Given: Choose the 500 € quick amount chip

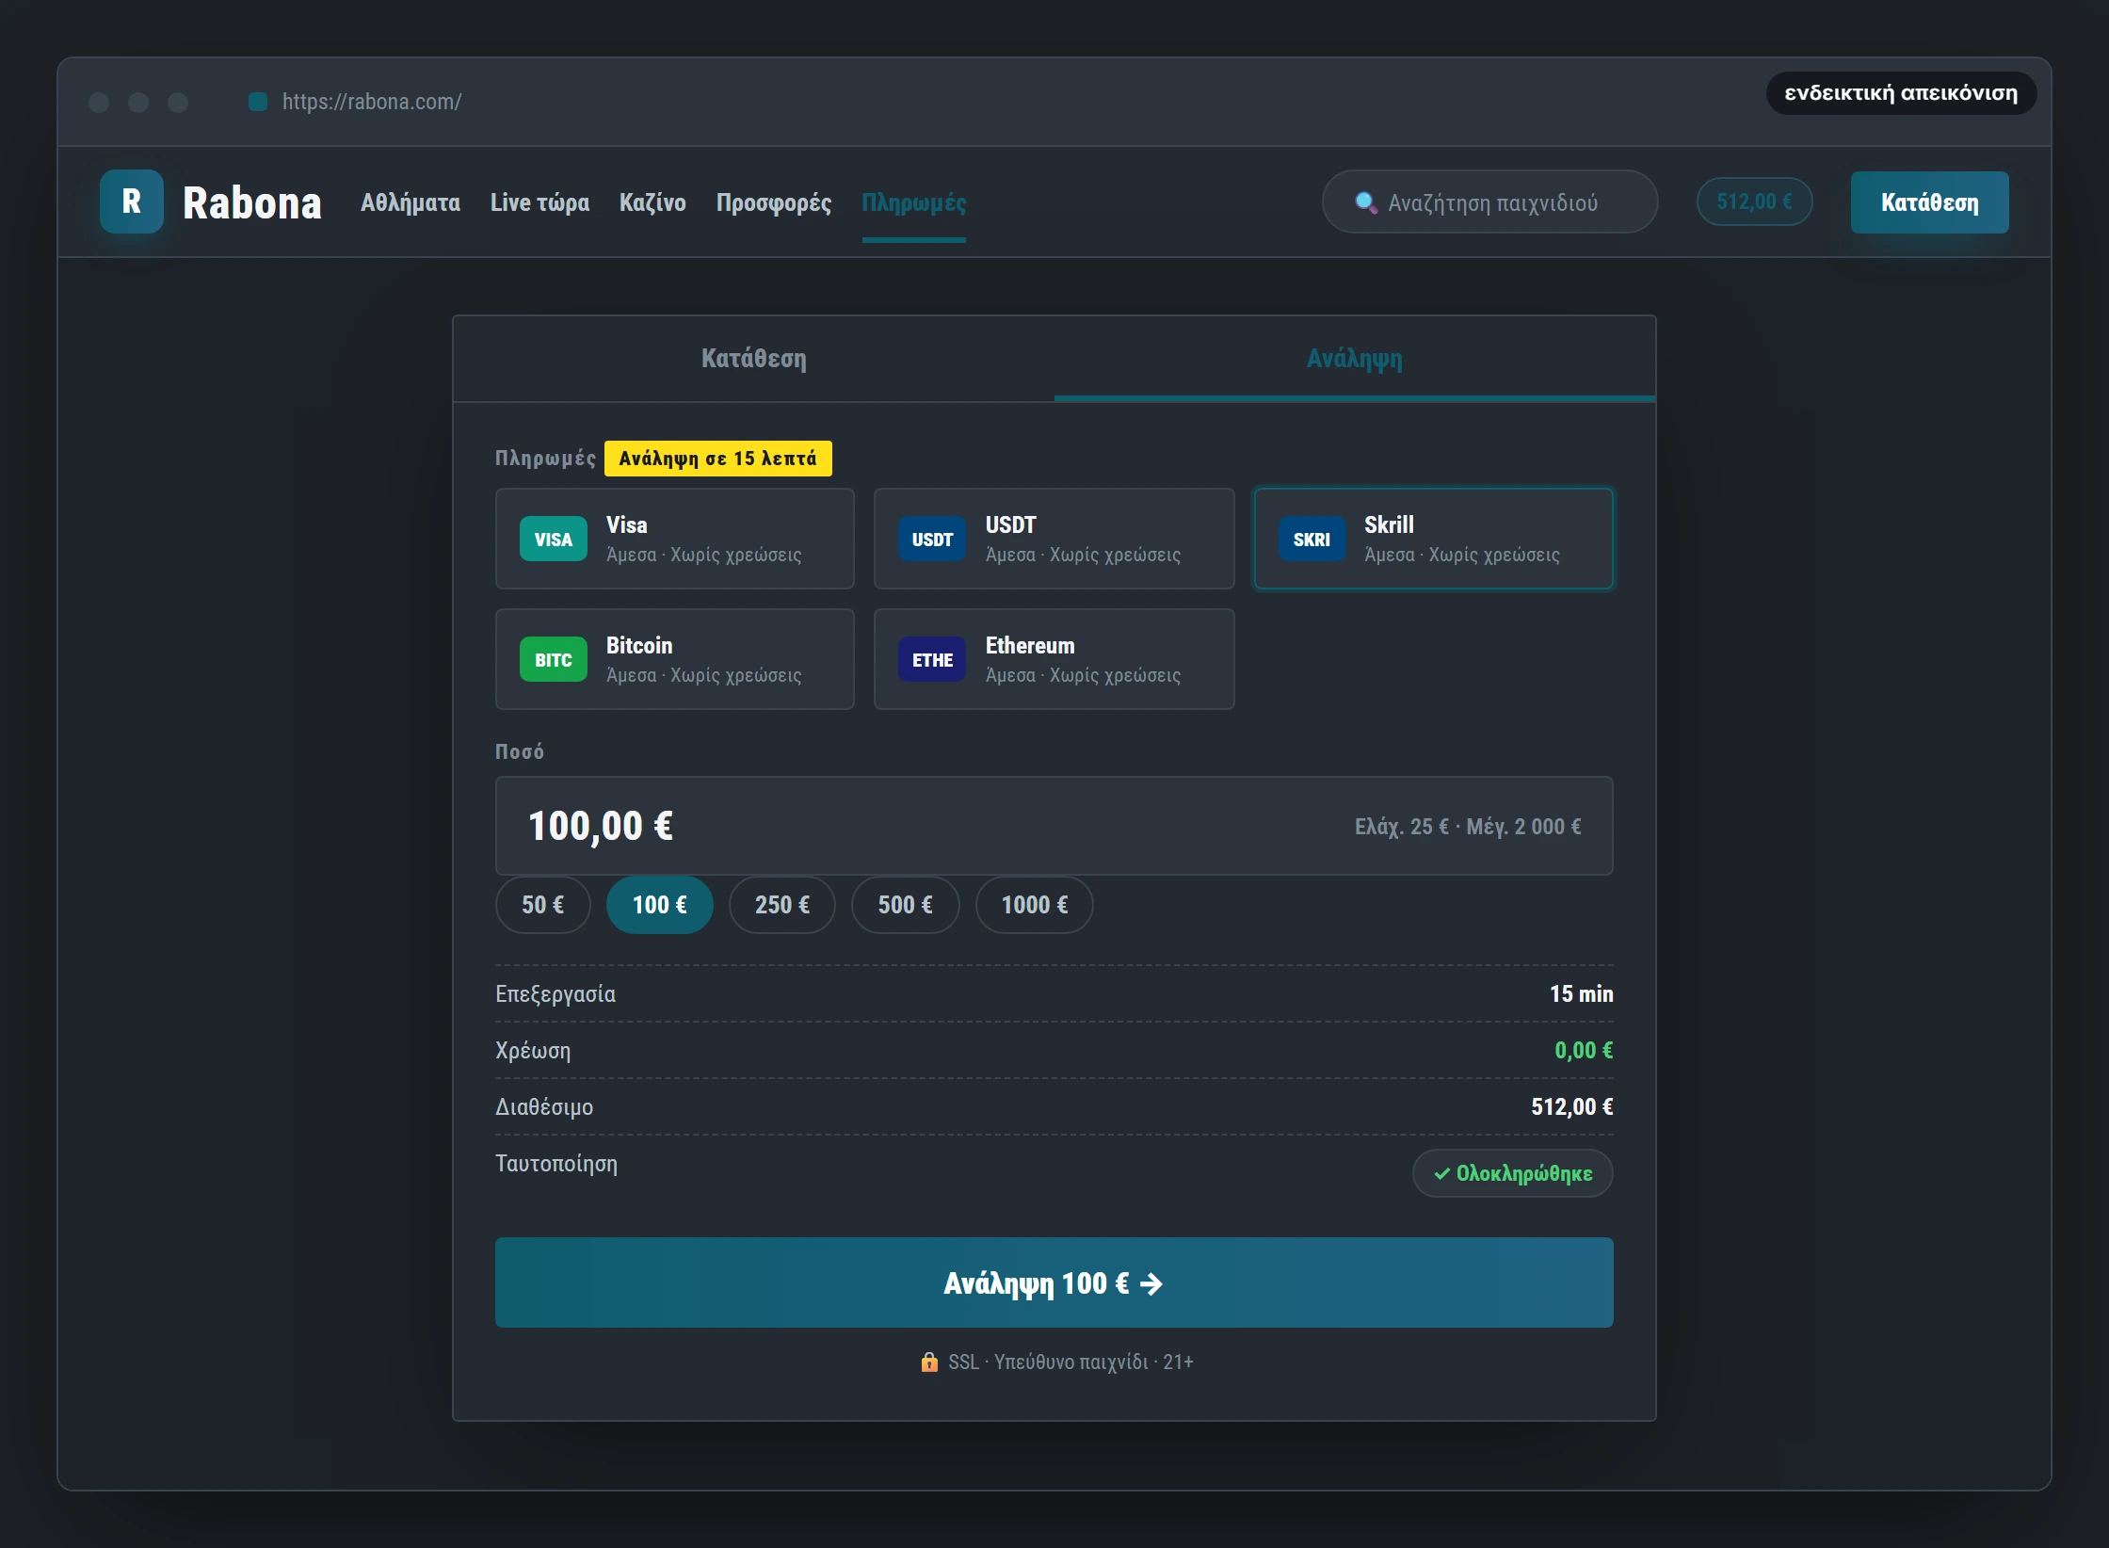Looking at the screenshot, I should click(906, 905).
